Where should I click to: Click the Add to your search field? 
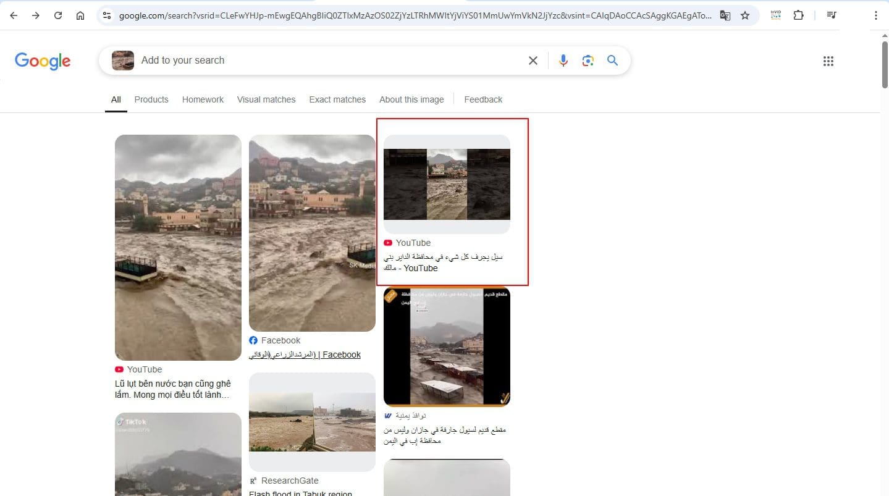pyautogui.click(x=327, y=61)
